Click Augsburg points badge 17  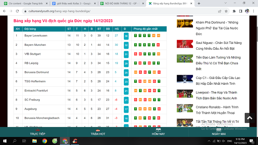pyautogui.click(x=126, y=109)
